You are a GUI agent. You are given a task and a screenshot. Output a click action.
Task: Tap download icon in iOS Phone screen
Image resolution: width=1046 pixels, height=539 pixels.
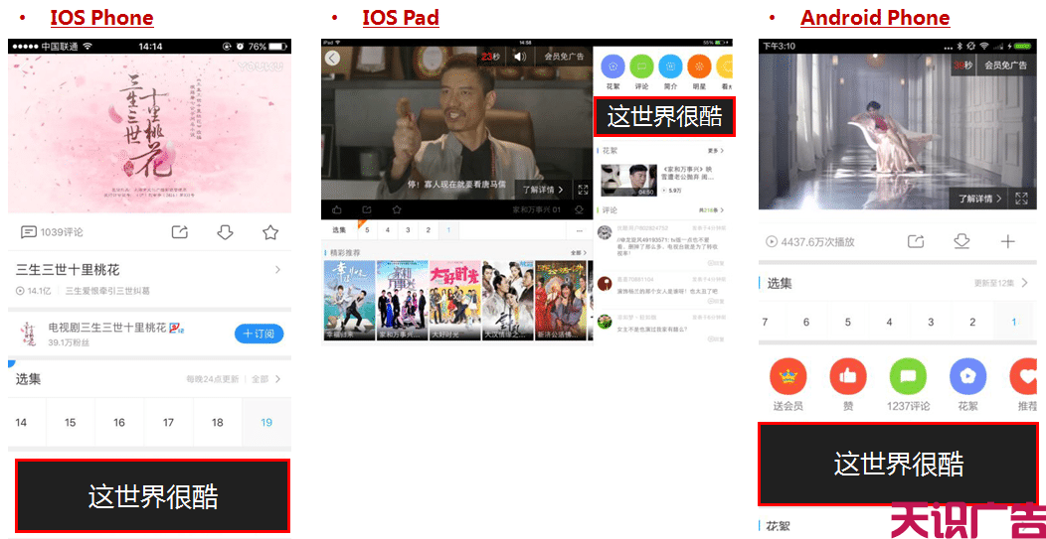point(225,232)
